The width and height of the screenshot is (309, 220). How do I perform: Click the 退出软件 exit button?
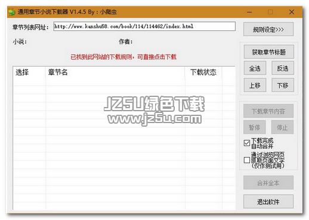pos(268,202)
